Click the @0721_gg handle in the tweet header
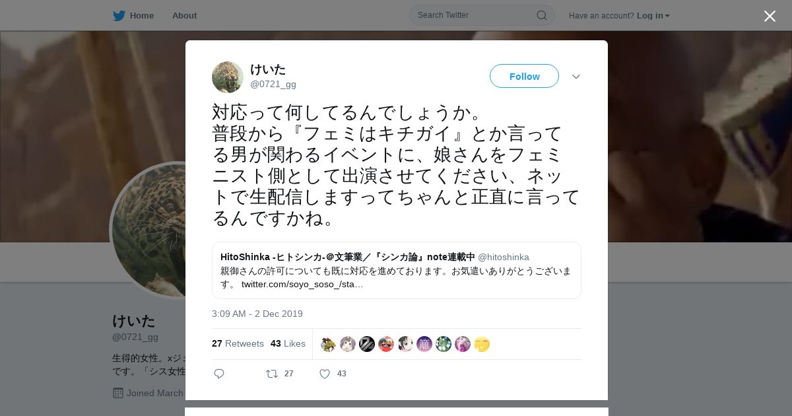792x416 pixels. [273, 84]
